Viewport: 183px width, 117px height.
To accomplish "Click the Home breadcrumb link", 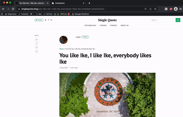I will pyautogui.click(x=61, y=49).
